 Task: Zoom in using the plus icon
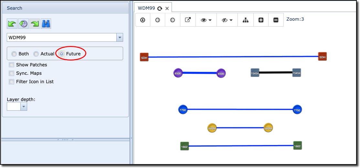(x=261, y=20)
